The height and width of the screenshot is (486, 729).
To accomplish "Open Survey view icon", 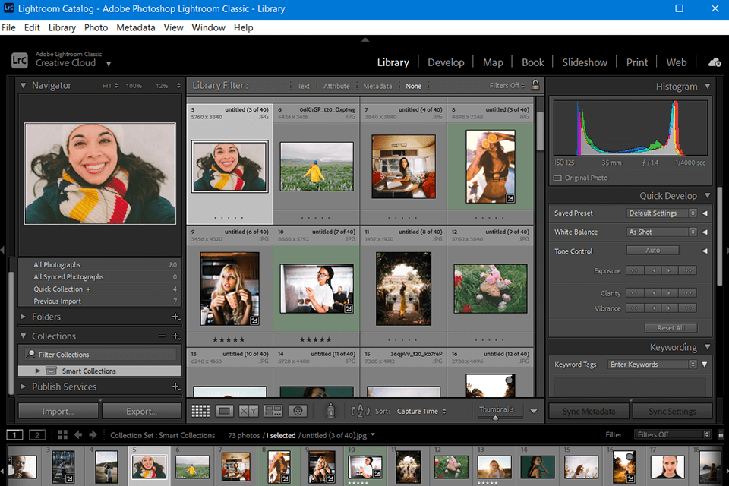I will [x=273, y=411].
